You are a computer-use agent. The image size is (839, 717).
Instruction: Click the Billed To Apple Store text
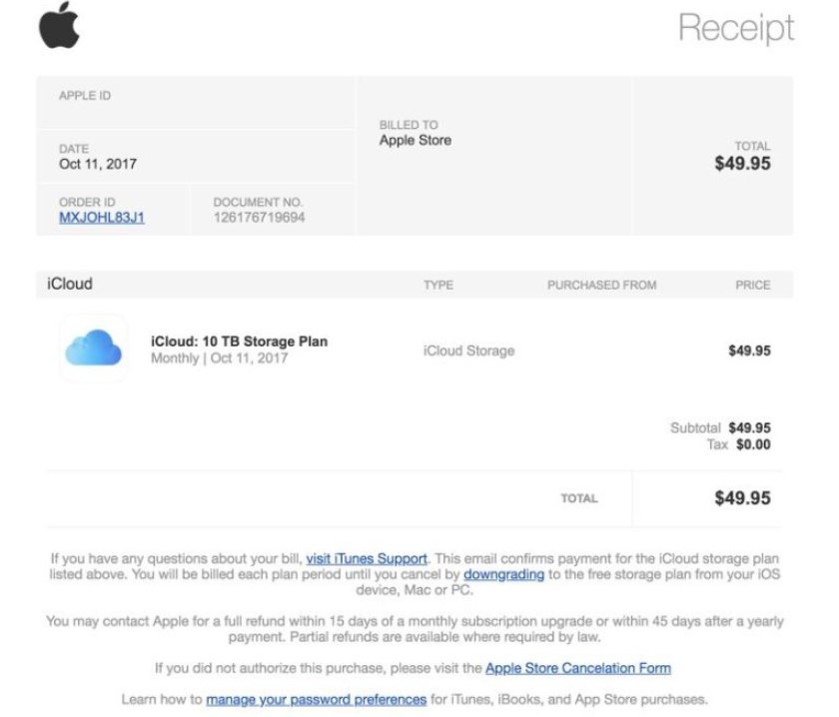click(x=416, y=141)
